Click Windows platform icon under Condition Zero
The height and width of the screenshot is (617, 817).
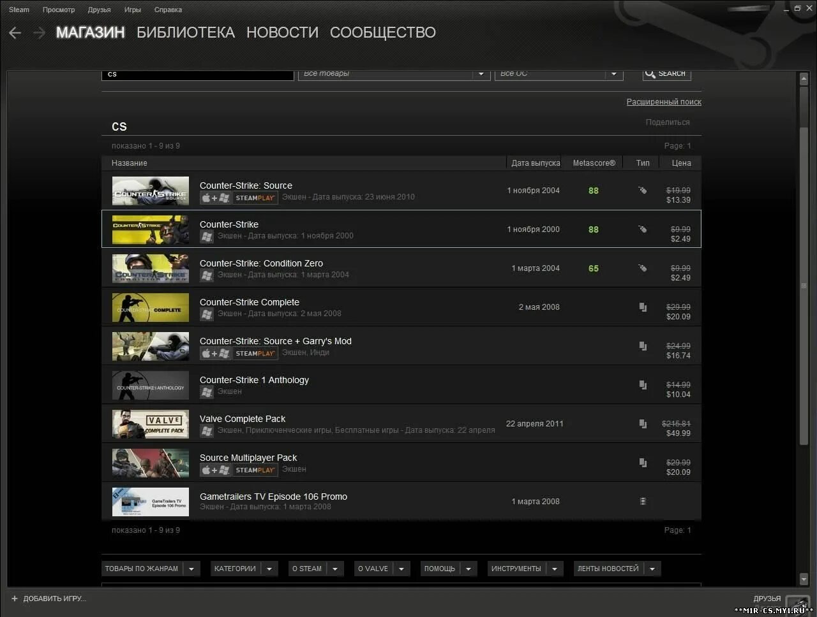pyautogui.click(x=206, y=275)
